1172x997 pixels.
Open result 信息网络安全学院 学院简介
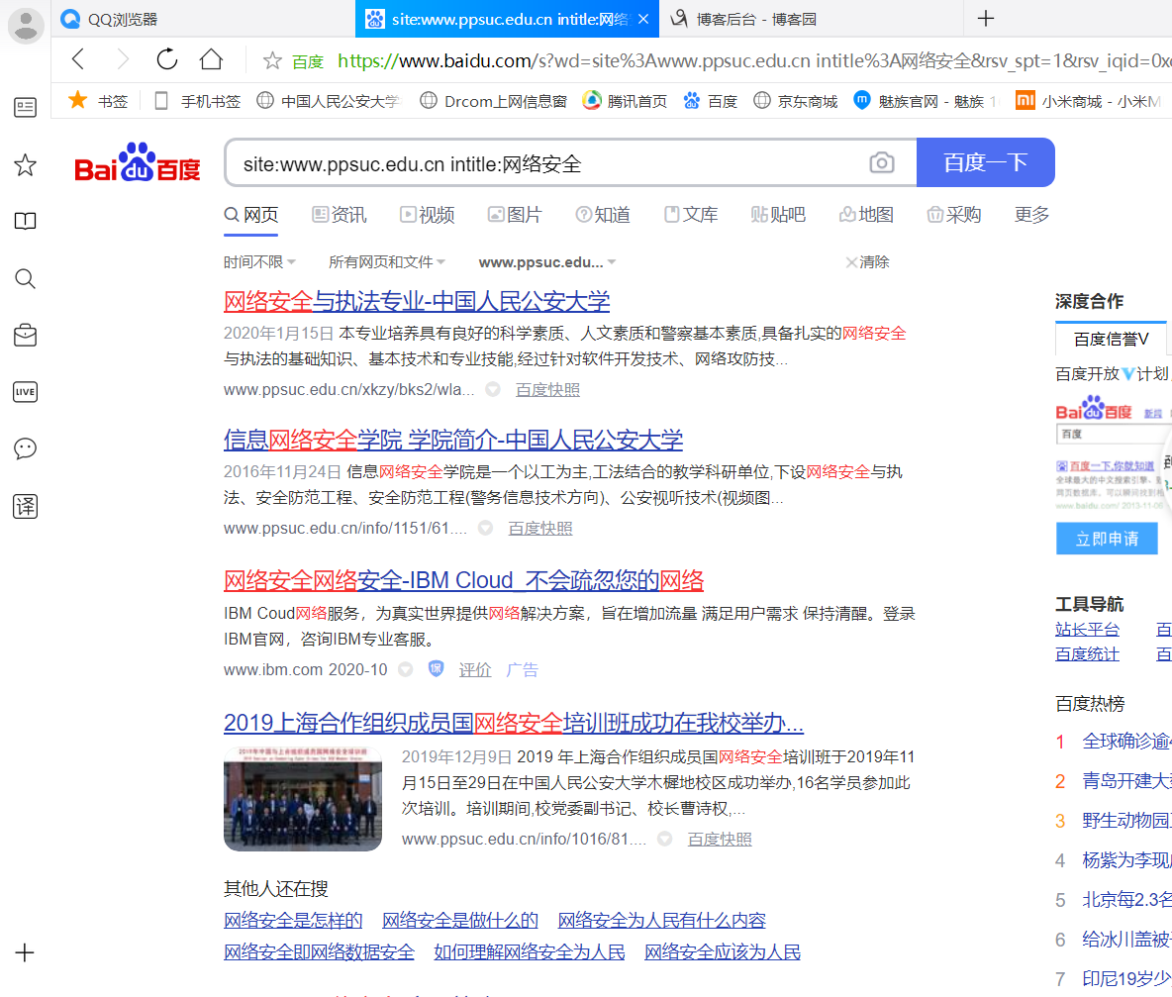click(x=453, y=441)
